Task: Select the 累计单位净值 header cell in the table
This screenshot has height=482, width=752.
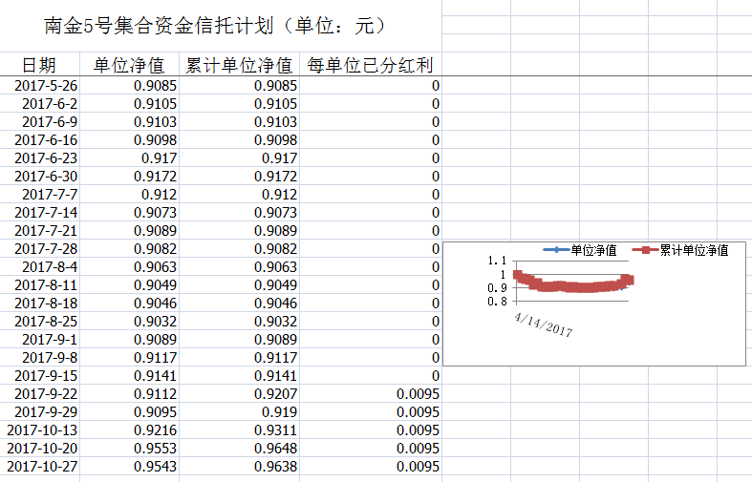Action: [239, 66]
